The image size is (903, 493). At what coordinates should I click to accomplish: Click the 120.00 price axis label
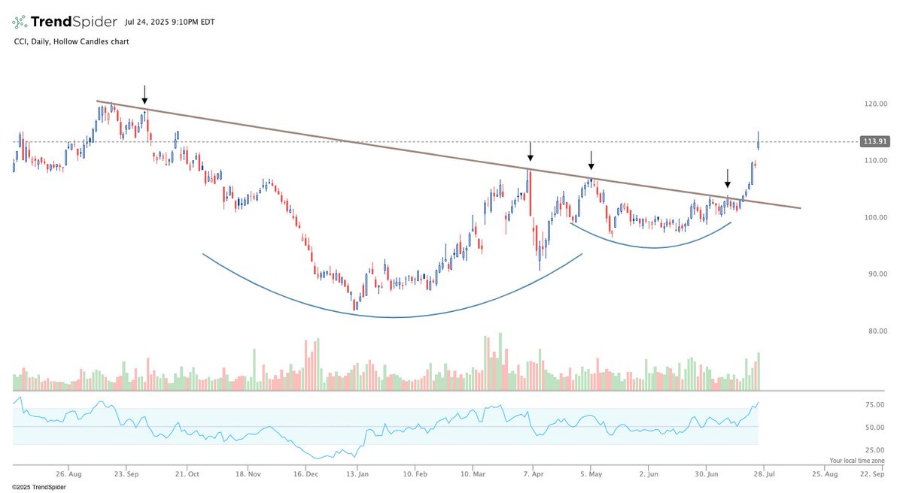click(x=874, y=104)
